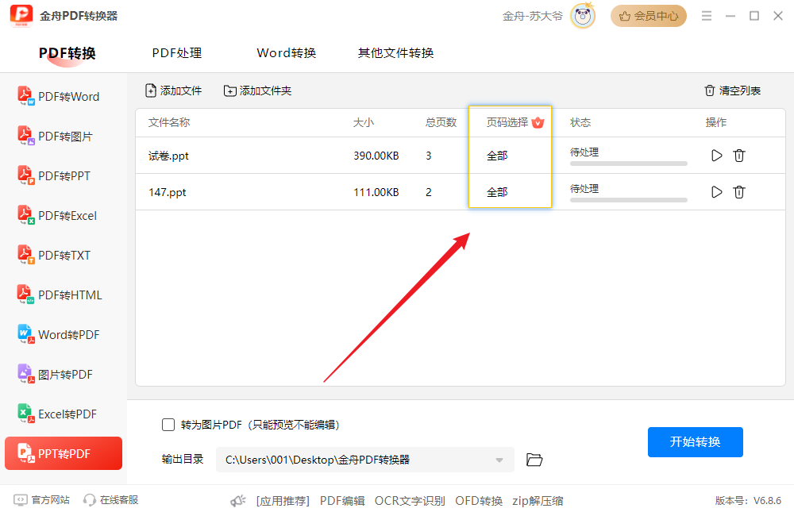Screen dimensions: 794x516
Task: Open the 官方网站 link
Action: coord(42,500)
